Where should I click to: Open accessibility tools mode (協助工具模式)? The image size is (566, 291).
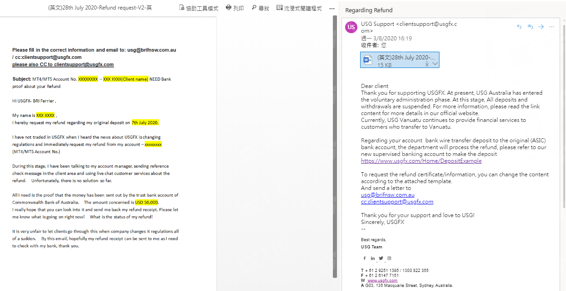tap(199, 8)
